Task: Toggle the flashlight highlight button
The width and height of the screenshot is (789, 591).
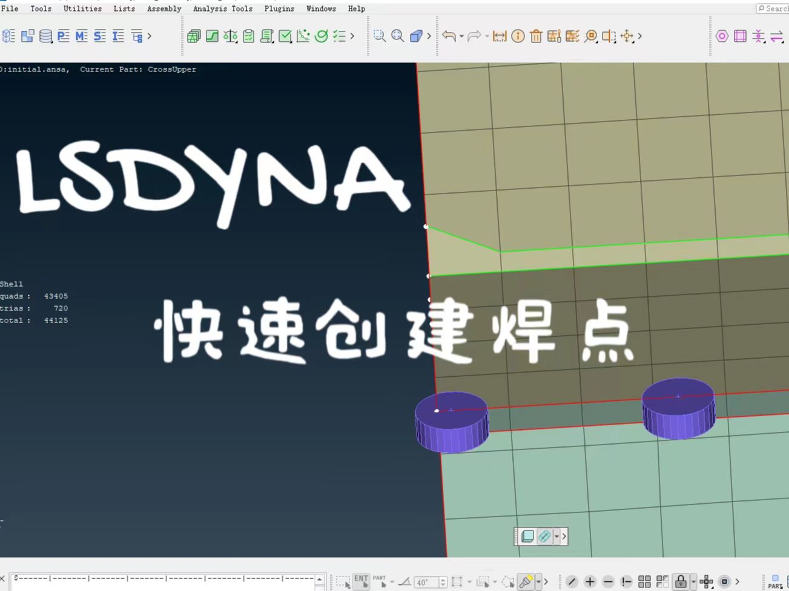Action: tap(526, 581)
